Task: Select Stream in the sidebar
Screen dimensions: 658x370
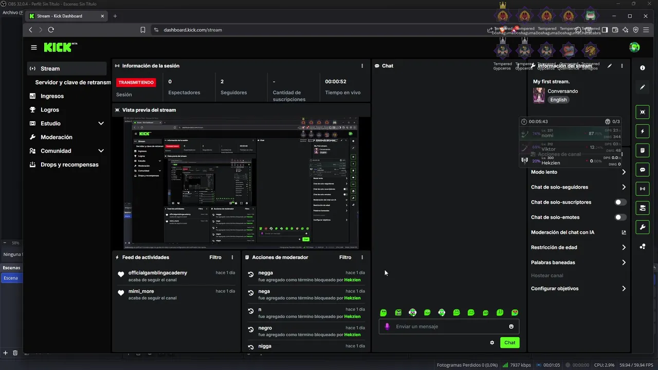Action: (x=67, y=68)
